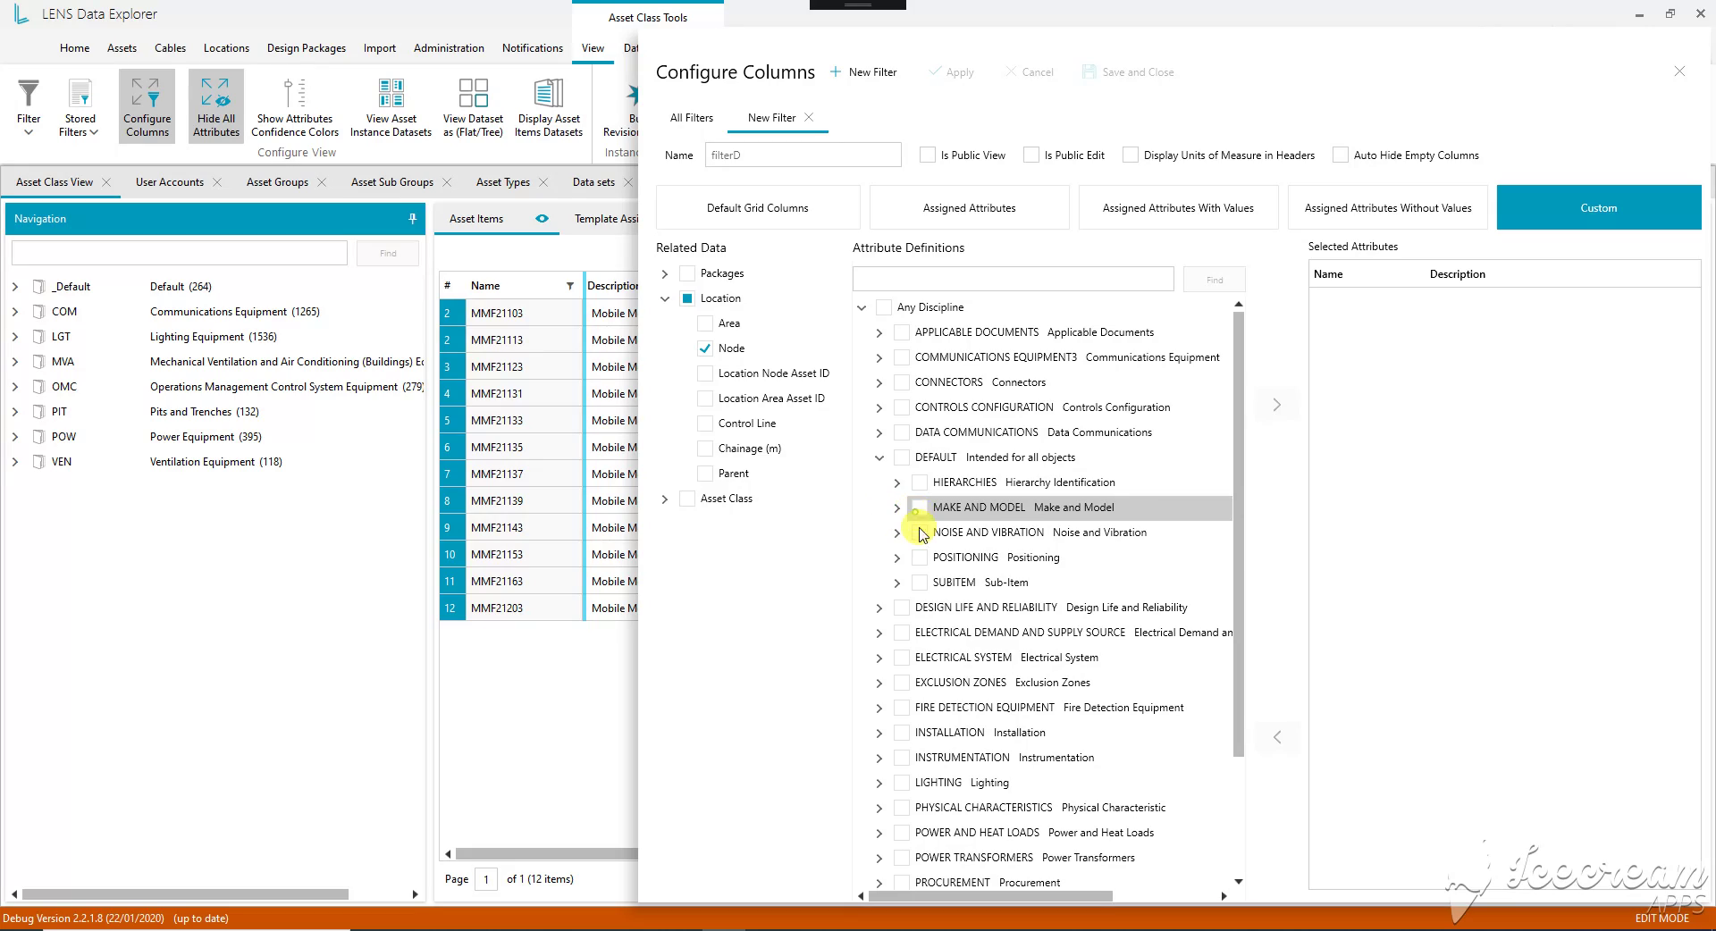Enable Is Public Edit checkbox
The height and width of the screenshot is (931, 1716).
(1031, 155)
